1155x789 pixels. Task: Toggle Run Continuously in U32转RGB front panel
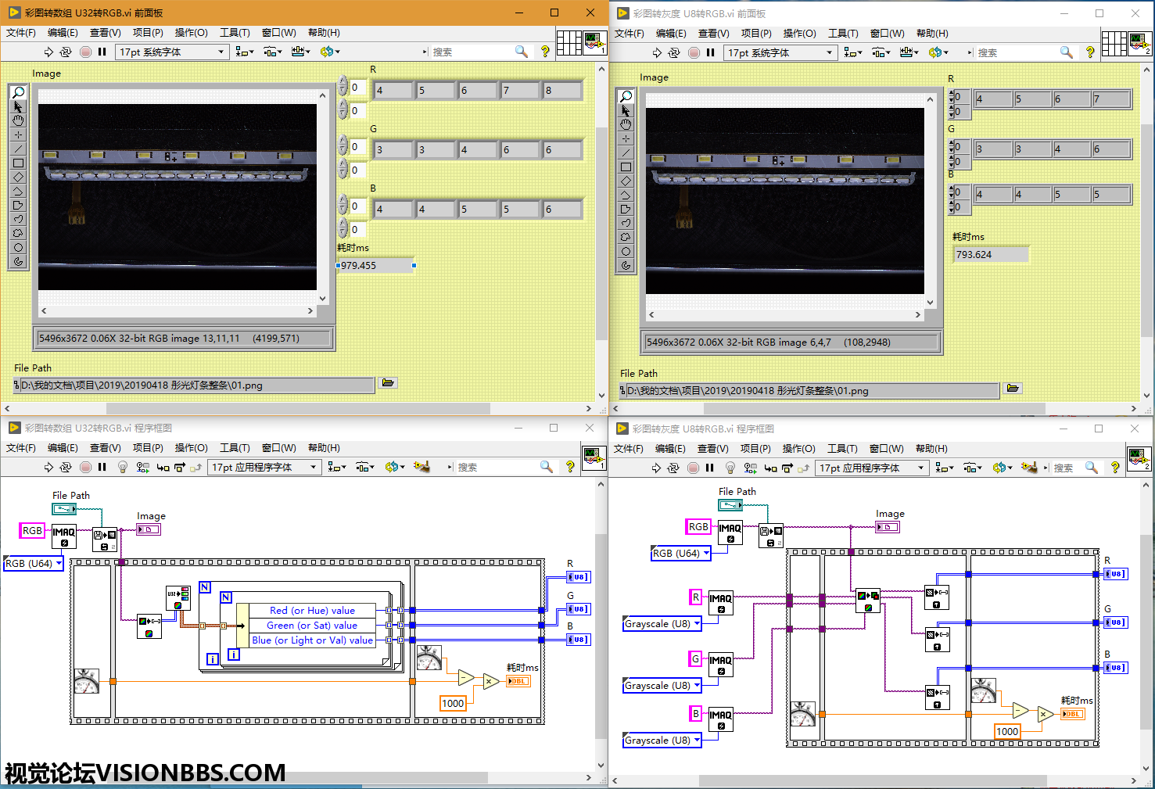pyautogui.click(x=66, y=52)
